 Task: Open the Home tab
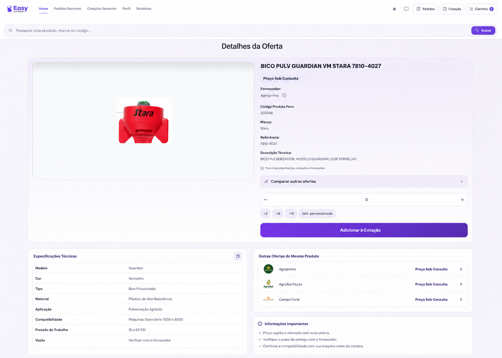click(x=43, y=9)
